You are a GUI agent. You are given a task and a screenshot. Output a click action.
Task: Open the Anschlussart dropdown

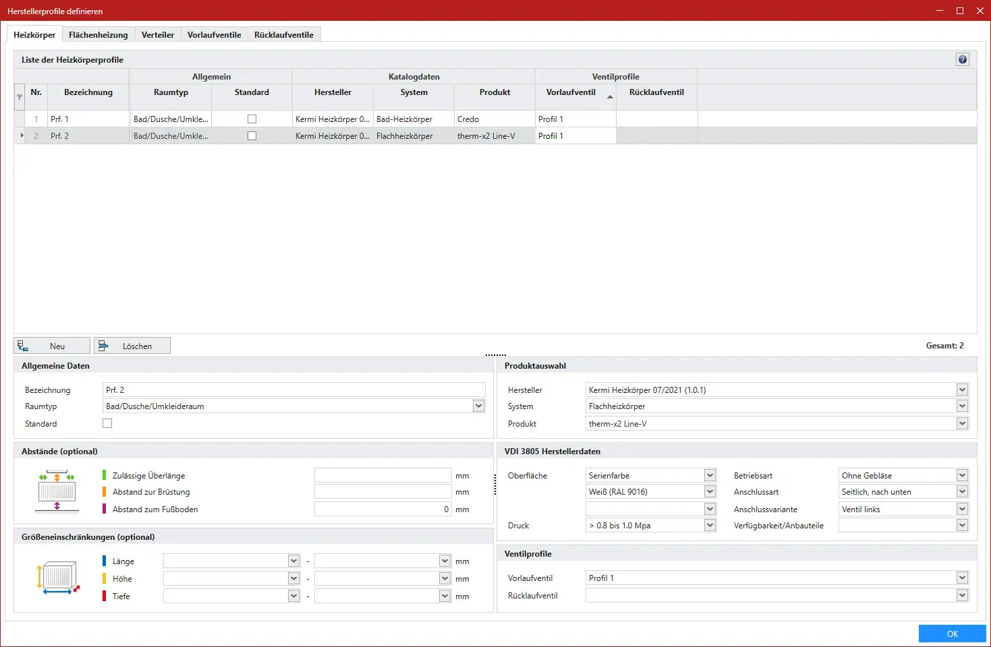tap(962, 492)
